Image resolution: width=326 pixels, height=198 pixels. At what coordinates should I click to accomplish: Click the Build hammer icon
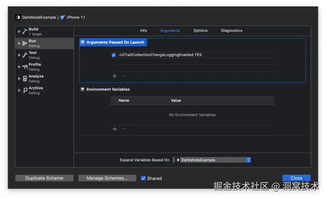[x=25, y=32]
